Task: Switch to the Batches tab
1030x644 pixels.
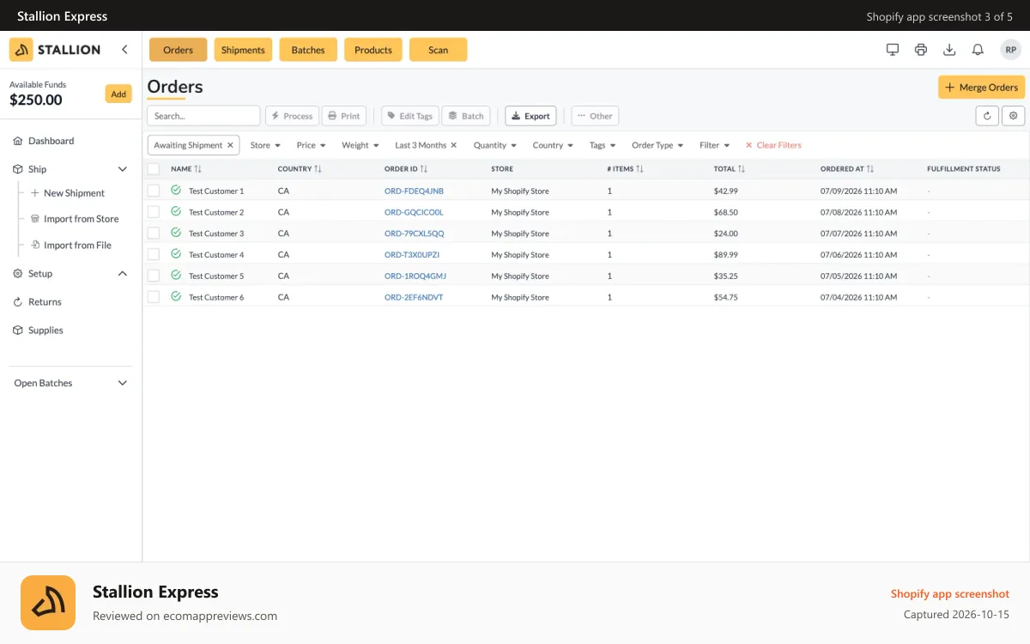Action: point(308,50)
